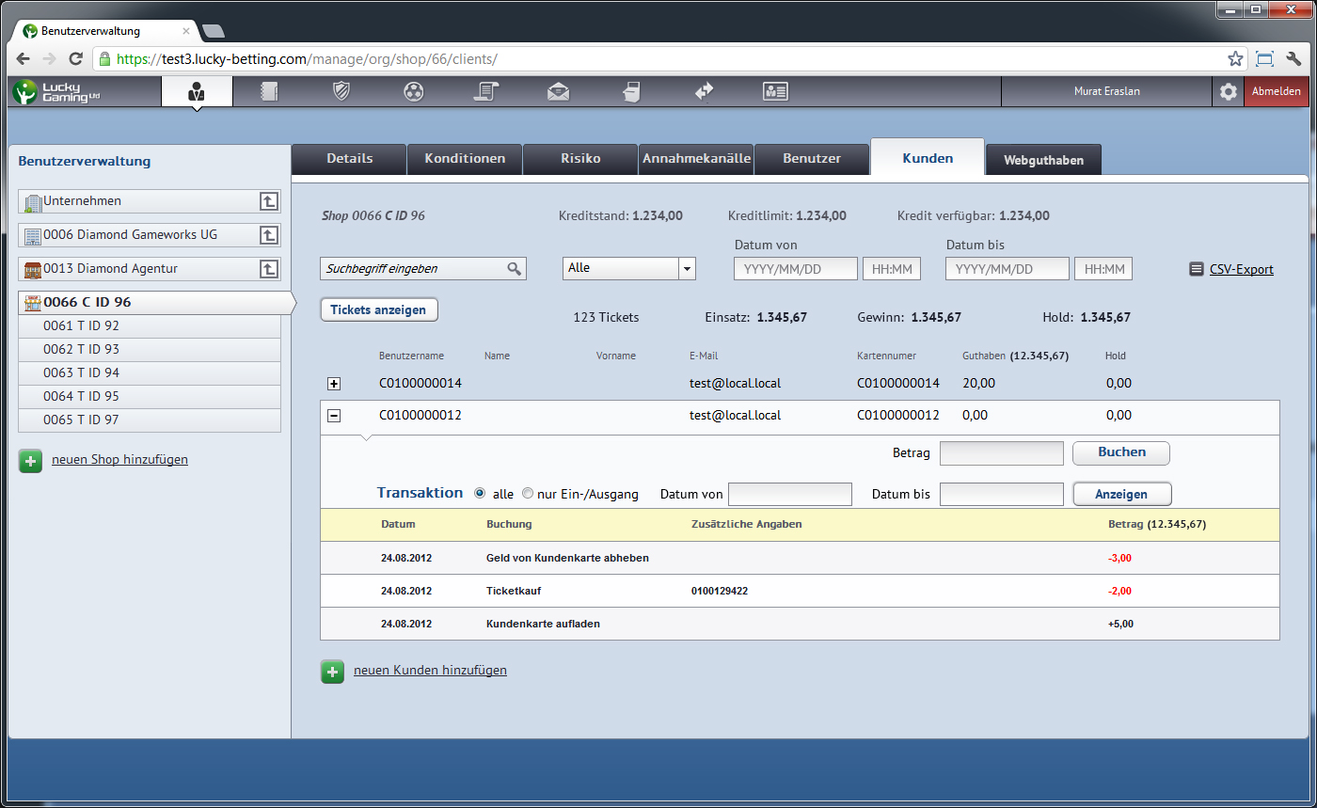This screenshot has width=1317, height=808.
Task: Click the Tickets anzeigen button
Action: pyautogui.click(x=379, y=309)
